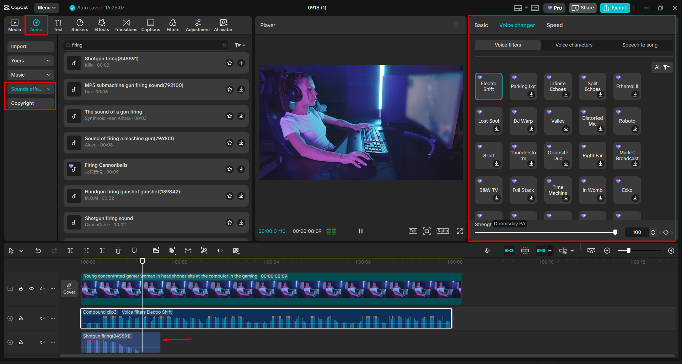Lock the sound effects track

pos(21,342)
